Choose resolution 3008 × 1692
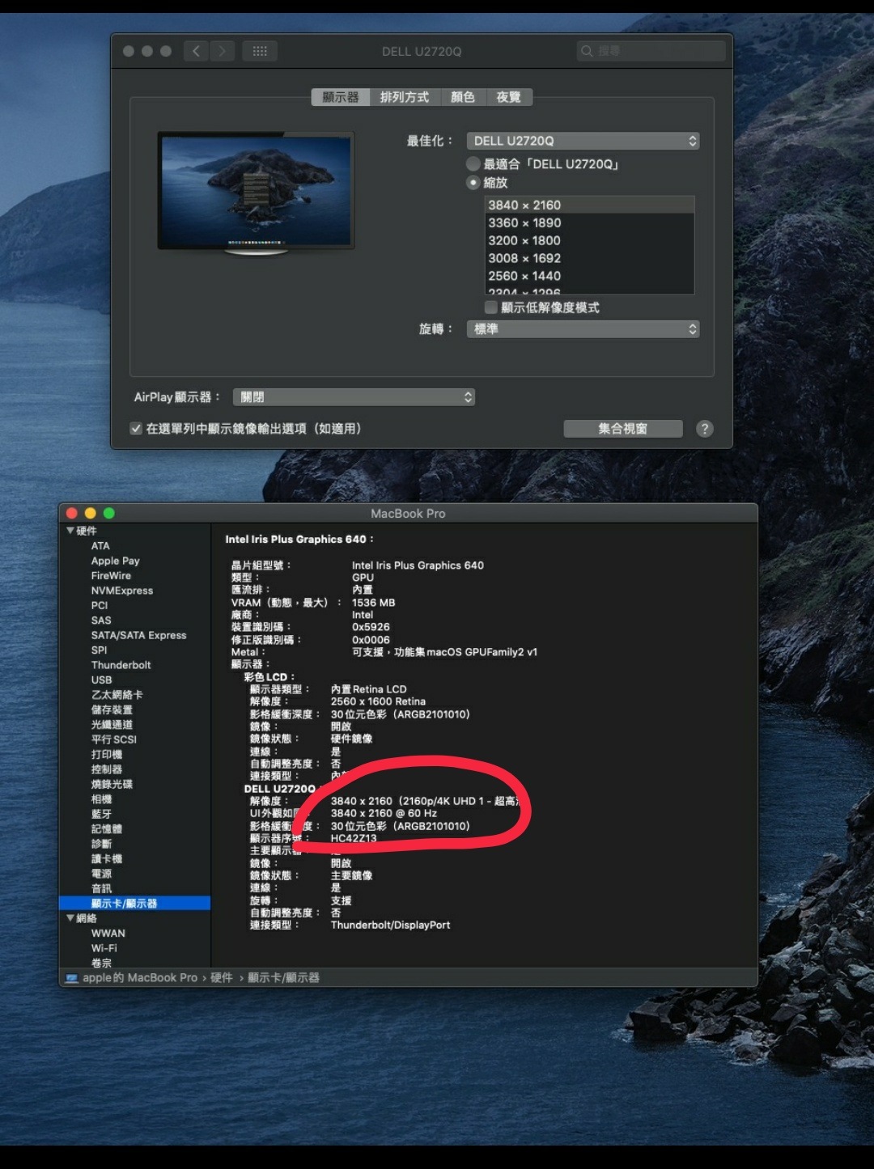This screenshot has width=874, height=1169. coord(589,259)
